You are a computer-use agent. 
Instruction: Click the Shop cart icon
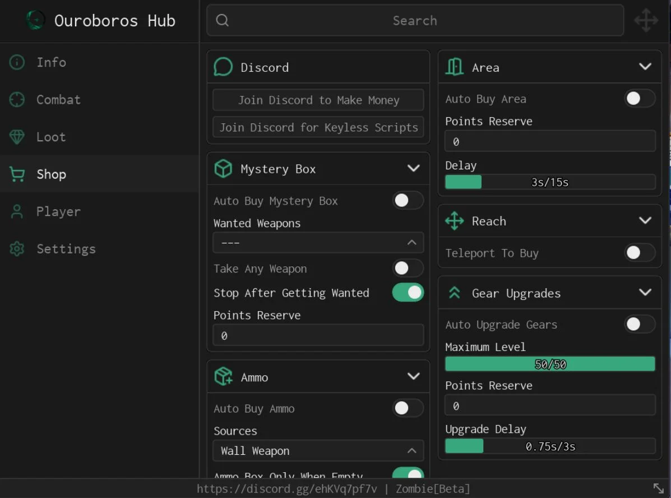[x=17, y=174]
